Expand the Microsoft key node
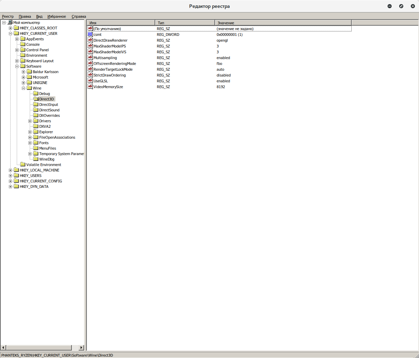The width and height of the screenshot is (419, 358). 24,77
